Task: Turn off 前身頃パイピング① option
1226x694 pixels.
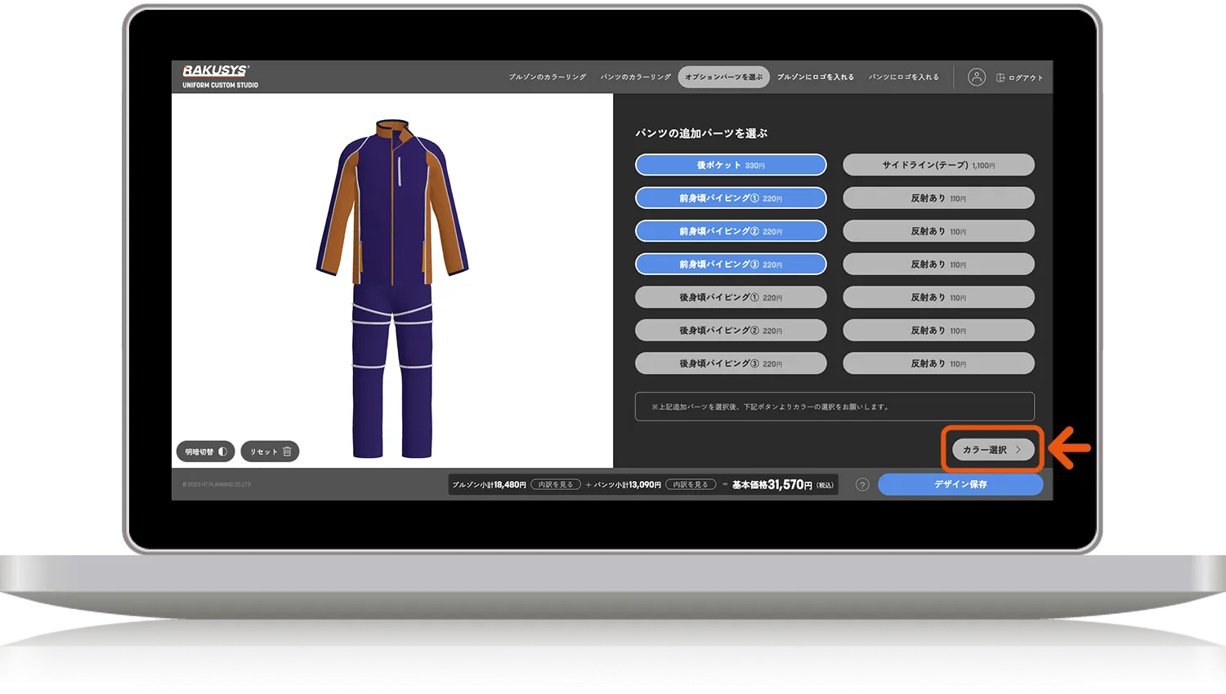Action: pyautogui.click(x=730, y=198)
